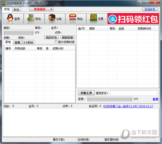The width and height of the screenshot is (162, 144).
Task: Sort by the 作物名称 column header
Action: click(24, 49)
